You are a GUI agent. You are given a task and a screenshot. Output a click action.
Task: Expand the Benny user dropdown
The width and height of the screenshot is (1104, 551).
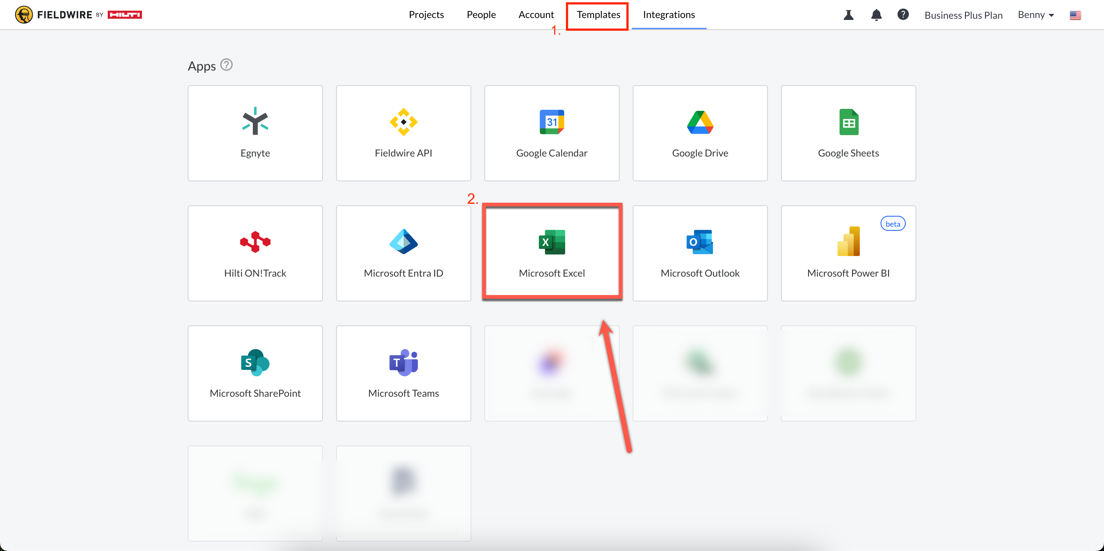[1035, 15]
